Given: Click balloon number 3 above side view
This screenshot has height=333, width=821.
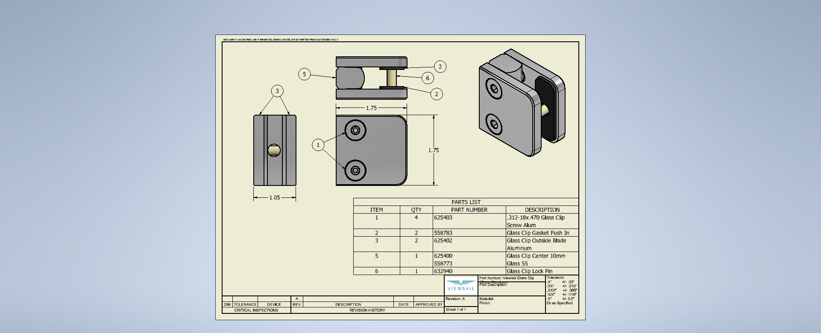Looking at the screenshot, I should click(x=277, y=91).
